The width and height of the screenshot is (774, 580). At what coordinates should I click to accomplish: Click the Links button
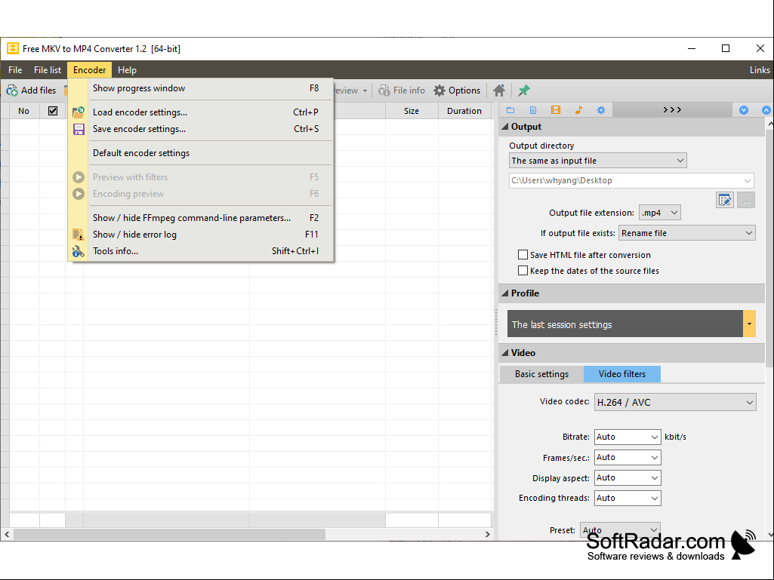pos(759,70)
